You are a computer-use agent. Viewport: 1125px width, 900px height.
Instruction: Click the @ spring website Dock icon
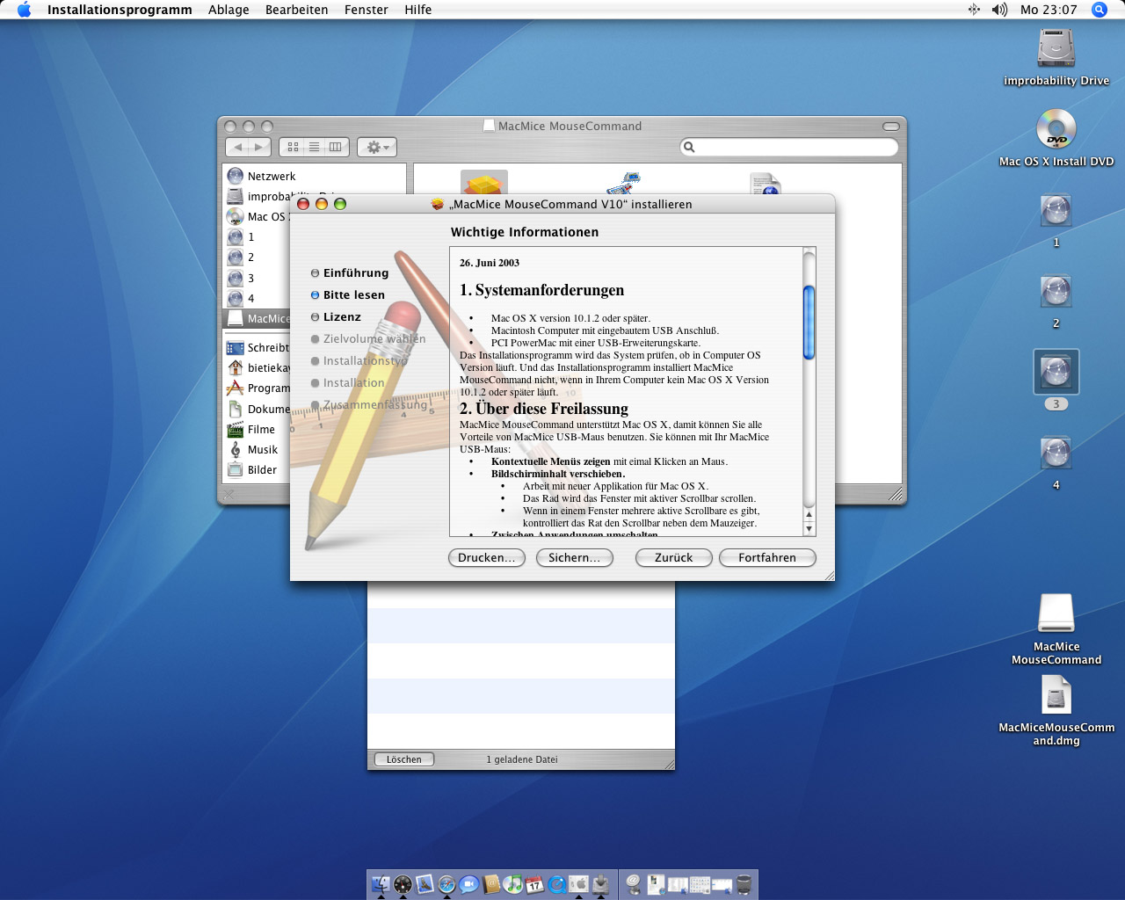tap(634, 884)
